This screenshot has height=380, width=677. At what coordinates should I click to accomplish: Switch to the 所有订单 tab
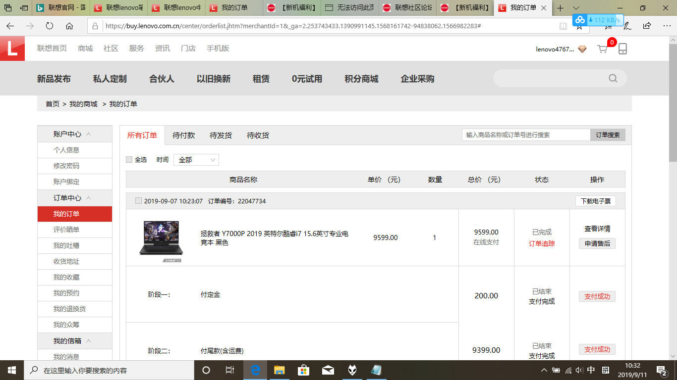click(x=142, y=136)
